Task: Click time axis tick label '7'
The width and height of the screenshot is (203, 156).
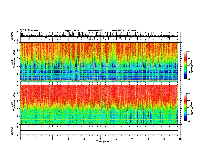Action: coord(132,139)
